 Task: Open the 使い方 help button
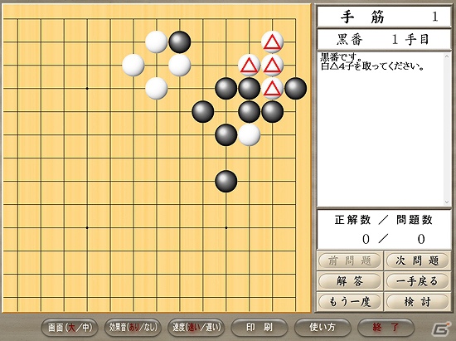pos(323,328)
